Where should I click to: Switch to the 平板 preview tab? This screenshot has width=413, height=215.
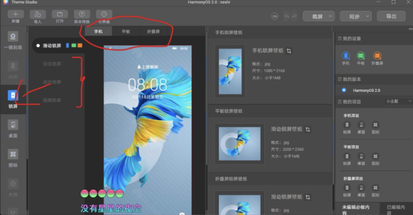pyautogui.click(x=126, y=31)
